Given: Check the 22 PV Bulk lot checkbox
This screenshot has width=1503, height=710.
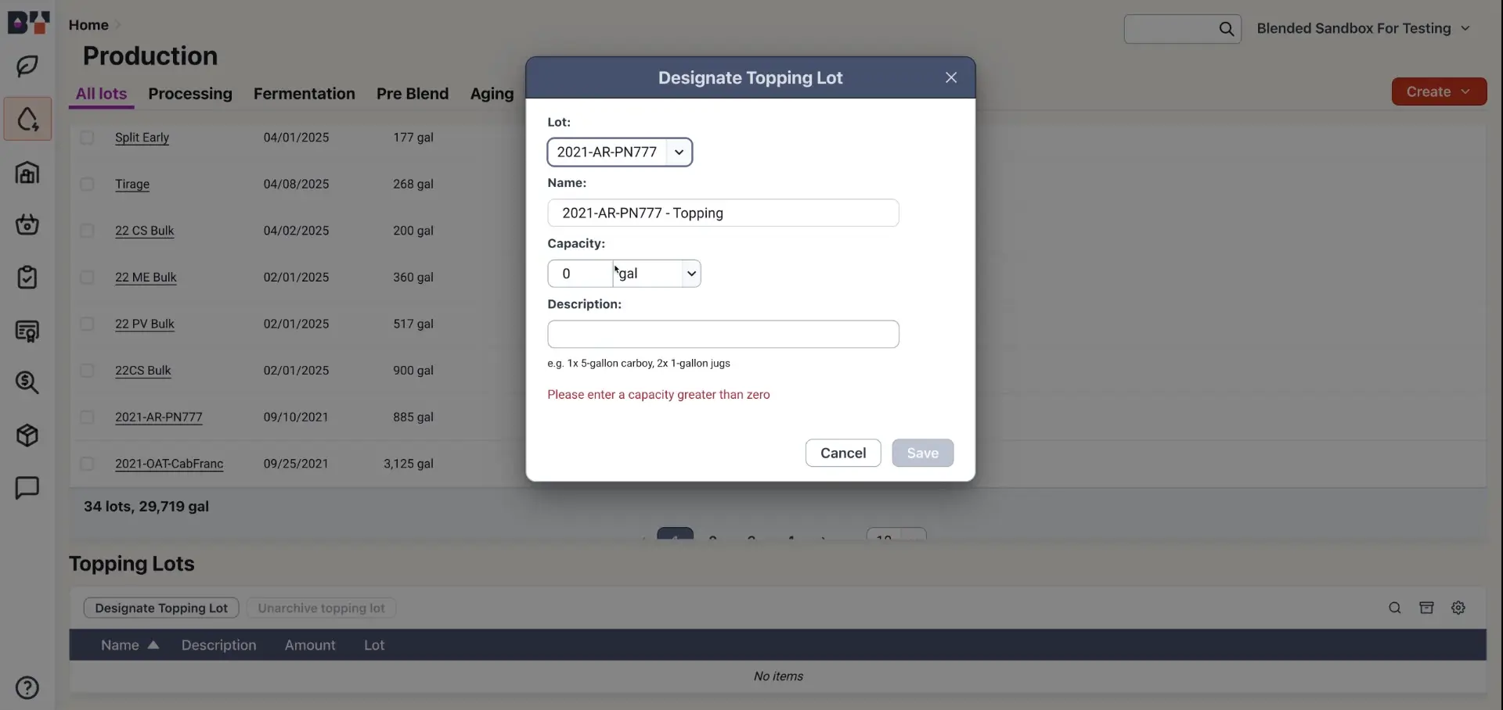Looking at the screenshot, I should [87, 324].
